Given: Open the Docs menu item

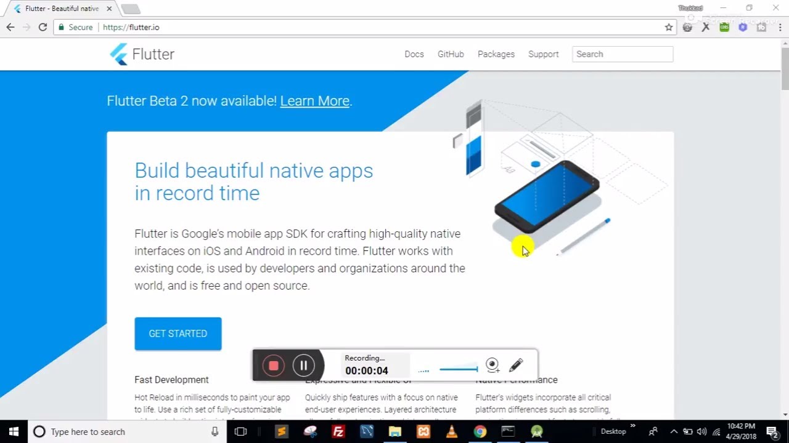Looking at the screenshot, I should (414, 54).
